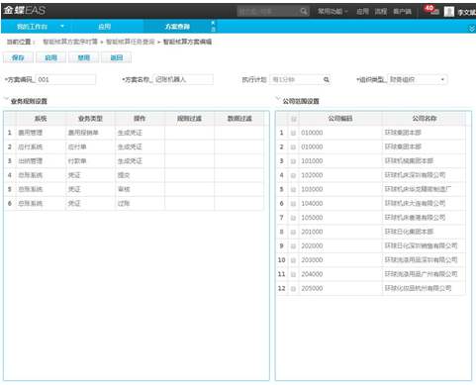Viewport: 476px width, 385px height.
Task: Click the 保存 button
Action: coord(18,57)
